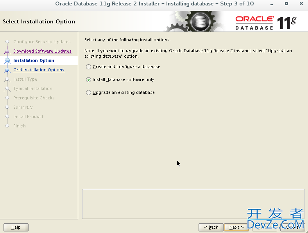308x233 pixels.
Task: Choose Install database software only radio button
Action: [88, 80]
